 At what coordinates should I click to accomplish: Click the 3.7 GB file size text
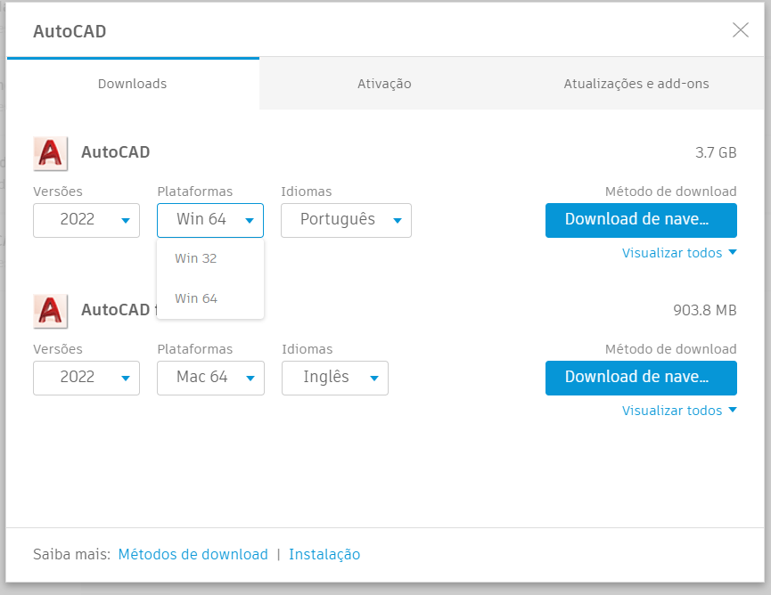coord(718,151)
